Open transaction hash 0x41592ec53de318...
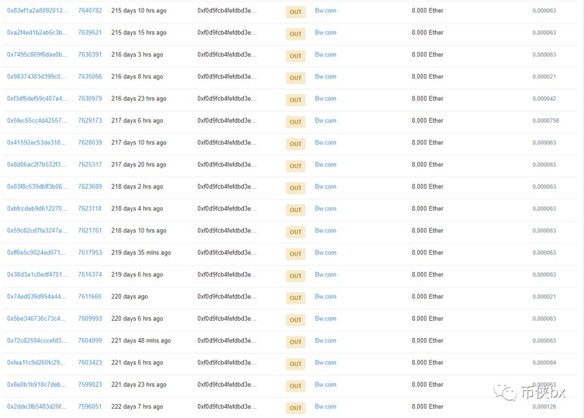 [37, 142]
